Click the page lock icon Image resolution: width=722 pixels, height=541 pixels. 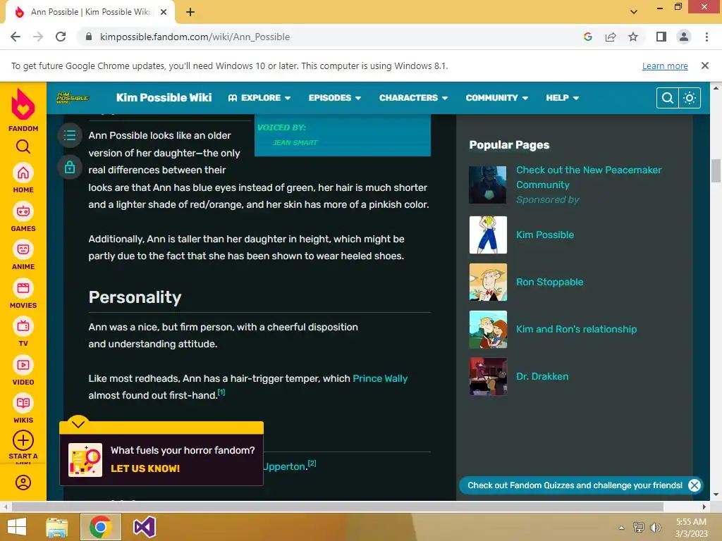pos(70,167)
